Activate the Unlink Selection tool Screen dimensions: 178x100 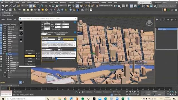[x=14, y=6]
